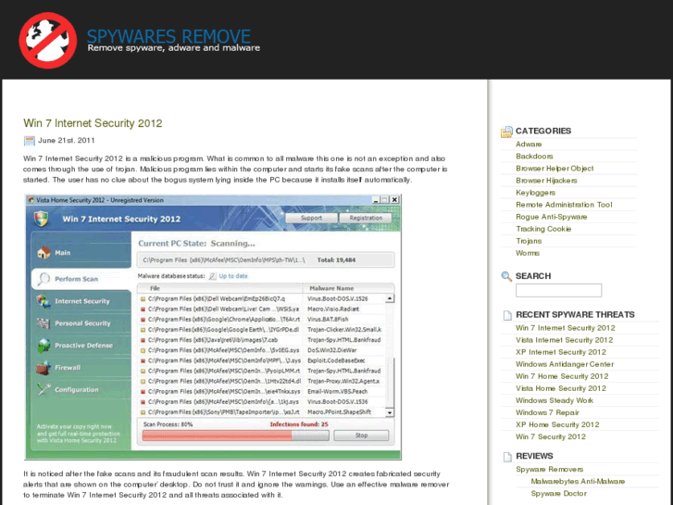Click the Reviews page icon

coord(507,457)
